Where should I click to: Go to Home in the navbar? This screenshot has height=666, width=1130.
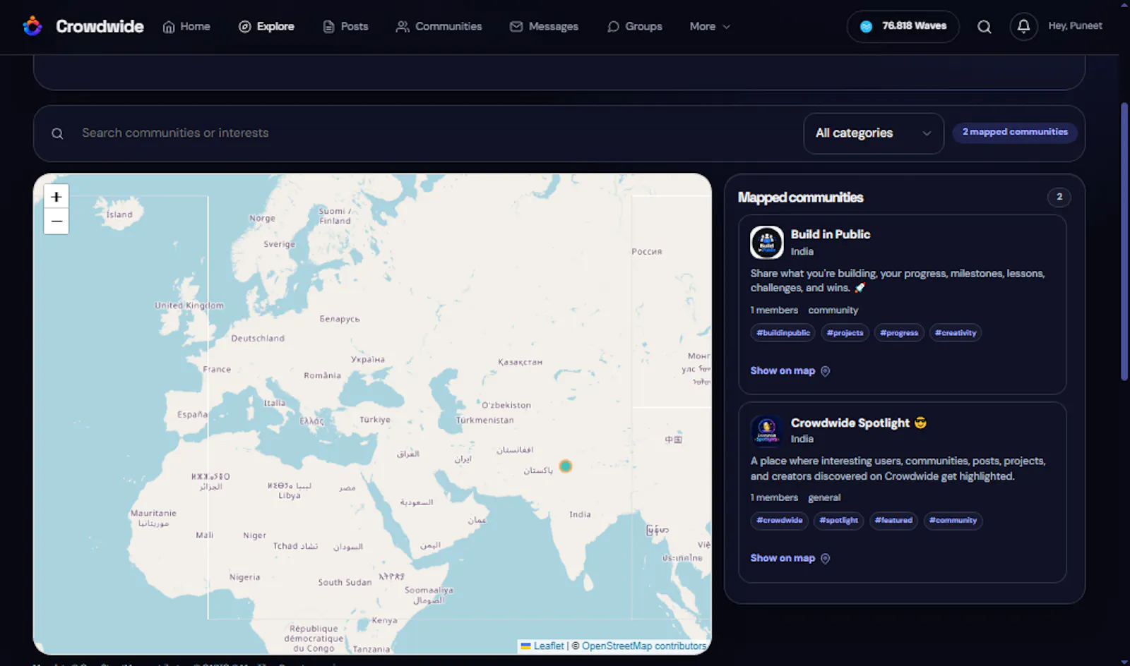click(x=186, y=26)
